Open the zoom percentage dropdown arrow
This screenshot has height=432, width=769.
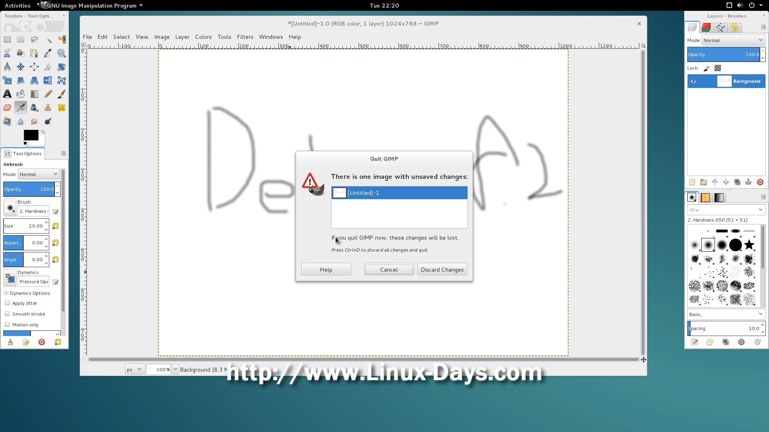175,370
